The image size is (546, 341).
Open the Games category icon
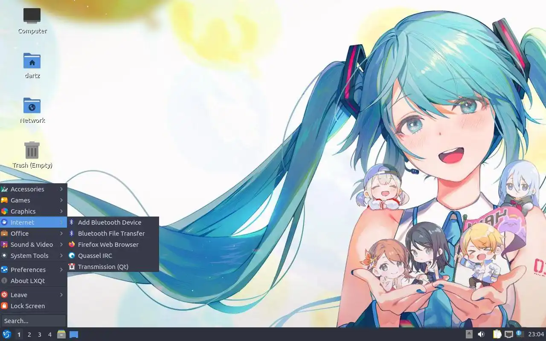coord(4,200)
